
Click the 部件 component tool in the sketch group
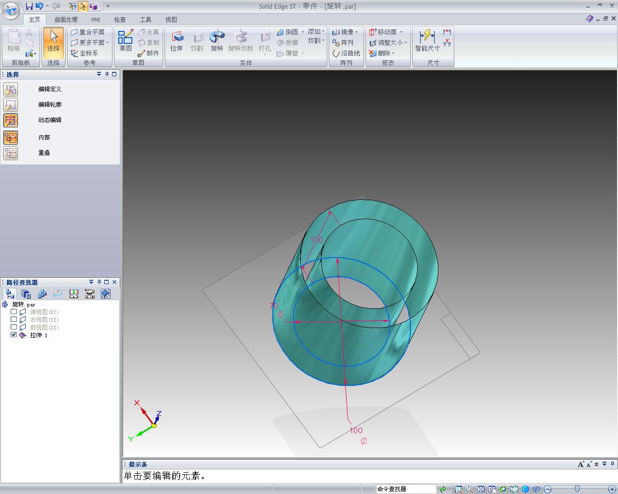click(149, 53)
